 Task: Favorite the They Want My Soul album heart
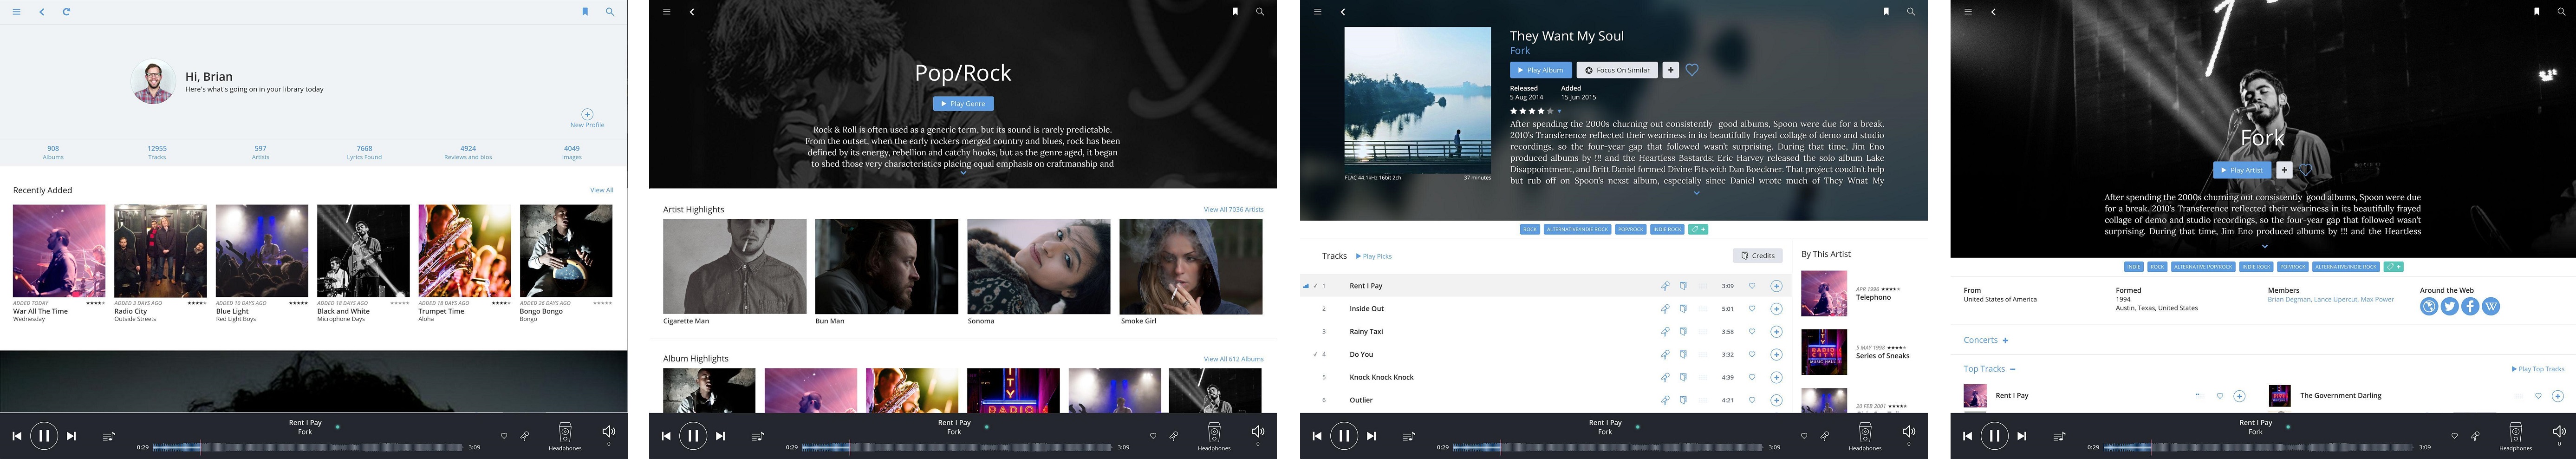tap(1692, 70)
